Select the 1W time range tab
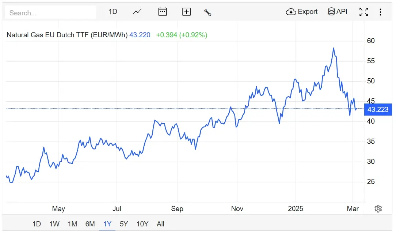396x237 pixels. 54,224
